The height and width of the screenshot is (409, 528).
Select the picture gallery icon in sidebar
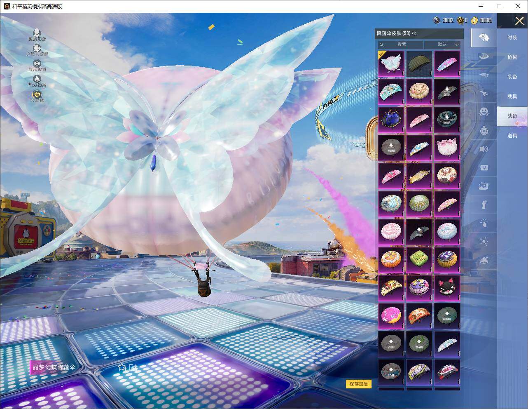click(484, 186)
